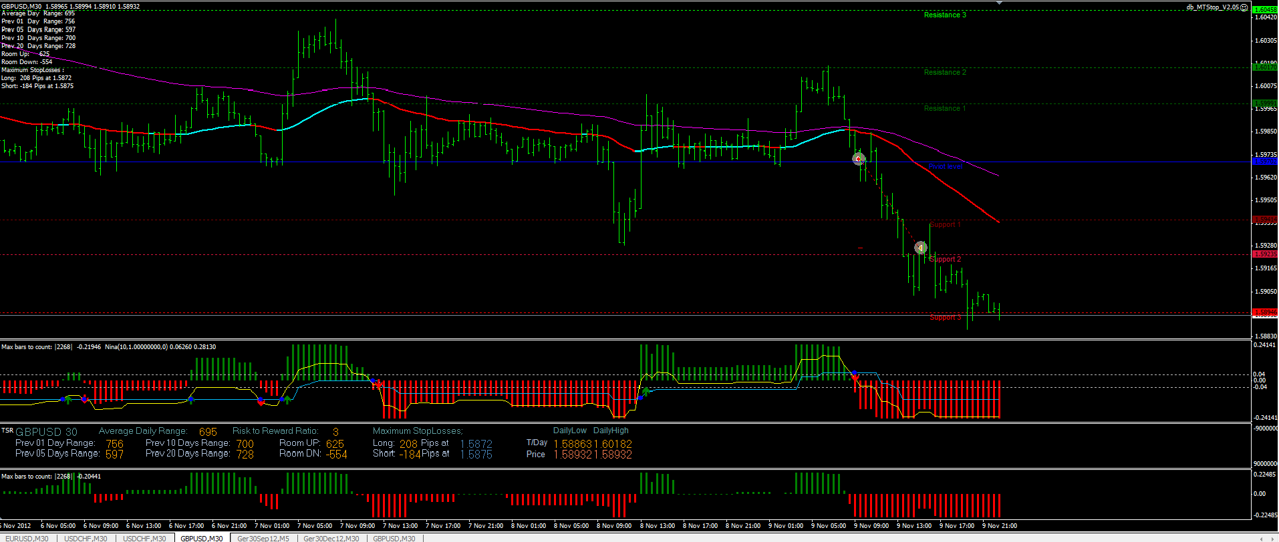The width and height of the screenshot is (1279, 542).
Task: Select the Ger30Dec12,M30 chart tab
Action: point(331,538)
